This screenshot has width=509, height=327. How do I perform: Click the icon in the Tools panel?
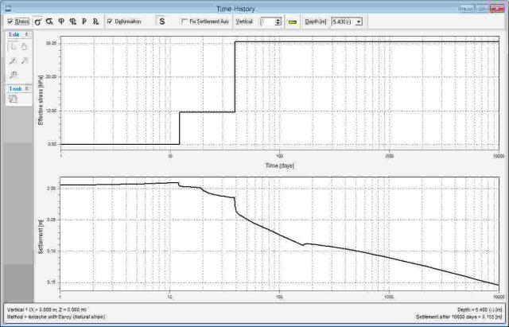[14, 100]
